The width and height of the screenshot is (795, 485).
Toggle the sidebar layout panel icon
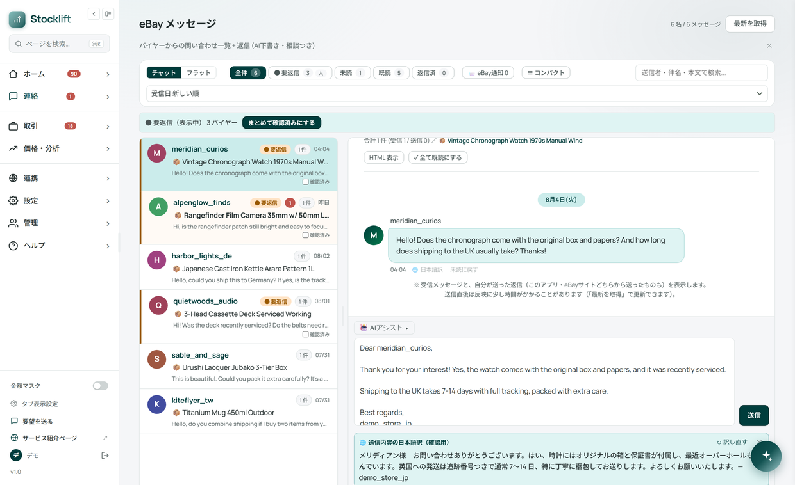pyautogui.click(x=108, y=13)
